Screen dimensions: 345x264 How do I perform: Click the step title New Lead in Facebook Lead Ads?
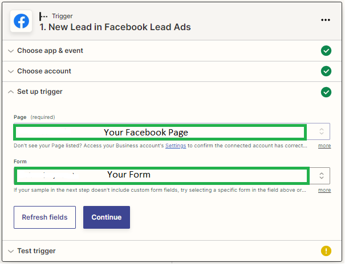[115, 27]
